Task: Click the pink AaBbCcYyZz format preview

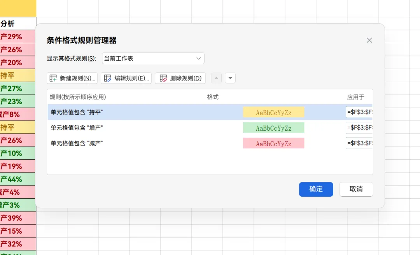Action: [x=273, y=143]
